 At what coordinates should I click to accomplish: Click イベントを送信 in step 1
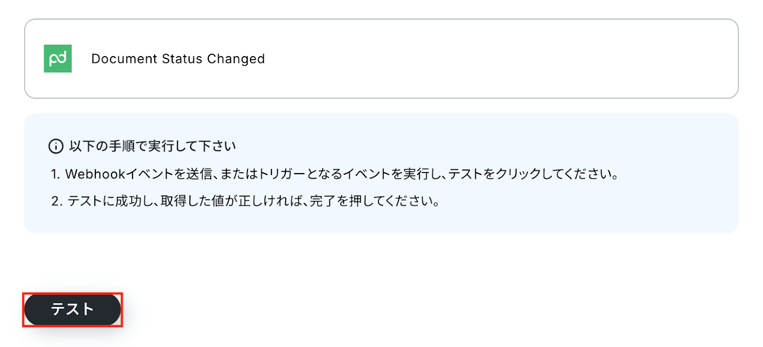pyautogui.click(x=169, y=174)
